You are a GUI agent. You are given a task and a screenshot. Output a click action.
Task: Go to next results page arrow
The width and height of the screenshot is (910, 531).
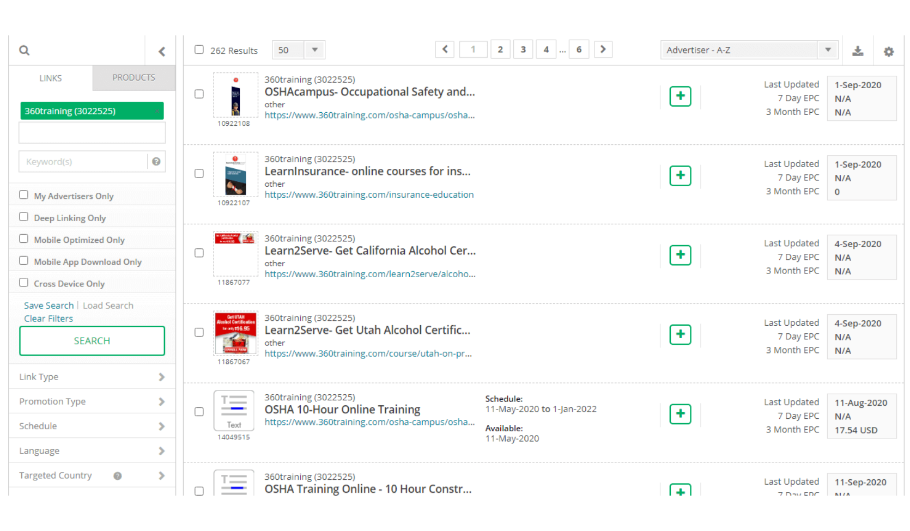603,50
